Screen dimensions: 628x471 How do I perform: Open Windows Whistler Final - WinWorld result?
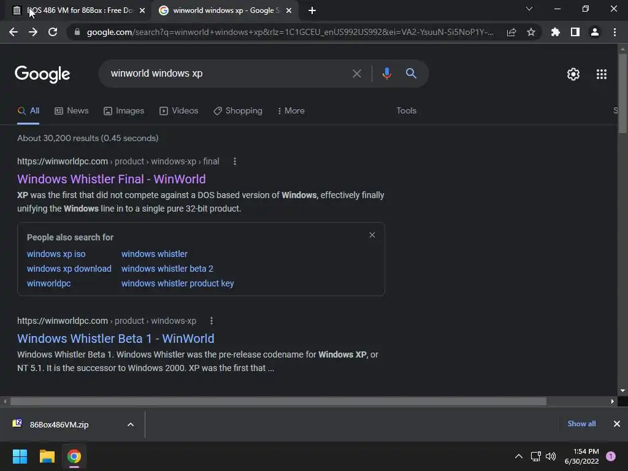112,179
